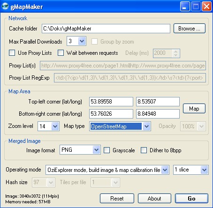Increase the Delay (ms) value with up arrow
Image resolution: width=213 pixels, height=208 pixels.
176,52
